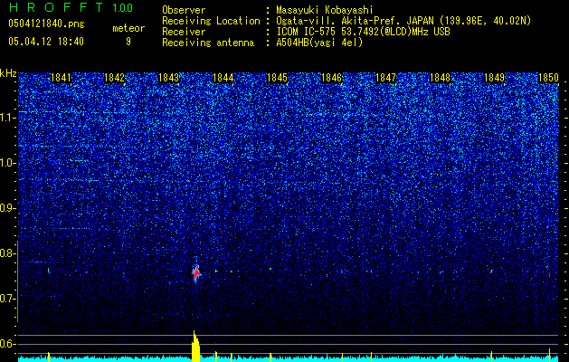Click the Receiving Location label
Viewport: 569px width, 362px height.
[x=211, y=21]
